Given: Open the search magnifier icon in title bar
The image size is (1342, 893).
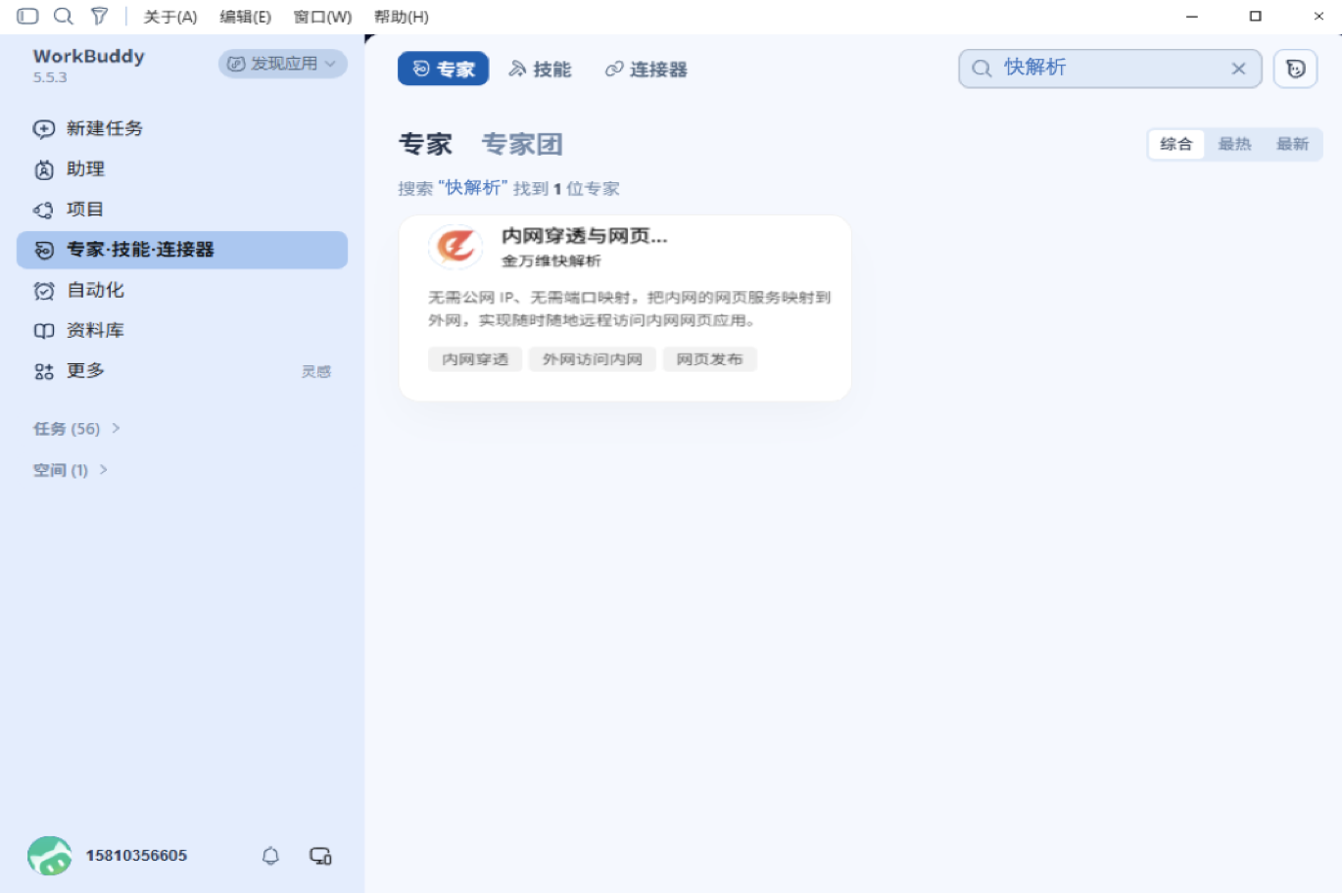Looking at the screenshot, I should pyautogui.click(x=64, y=16).
